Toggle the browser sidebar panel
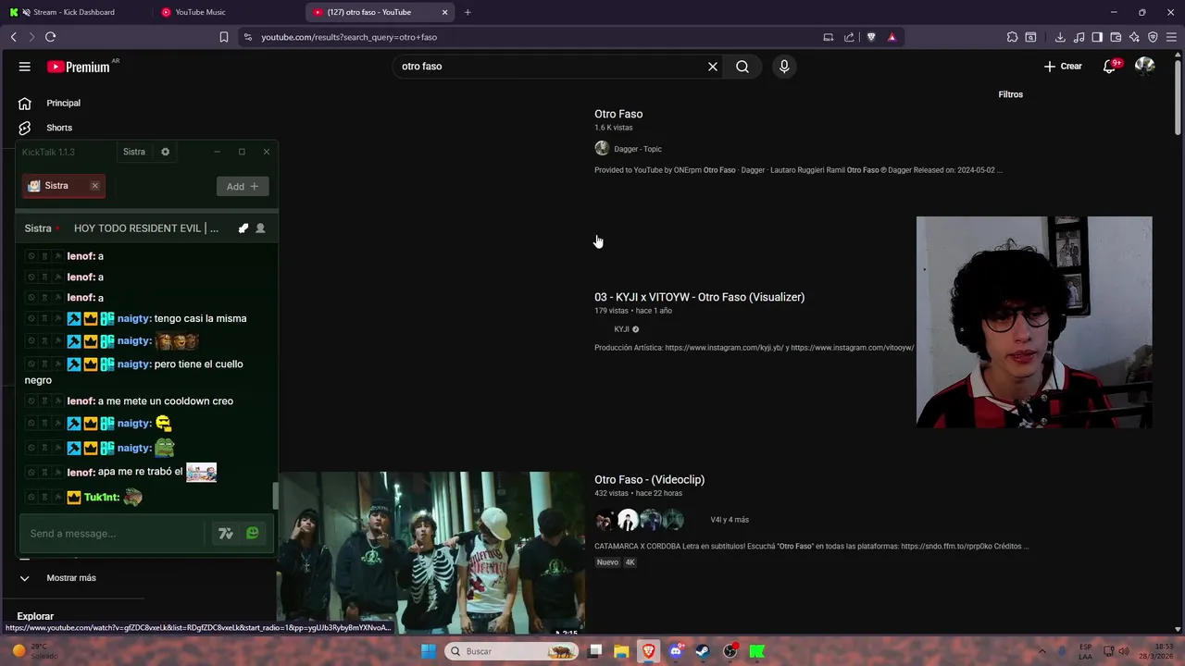Image resolution: width=1185 pixels, height=666 pixels. click(x=1097, y=37)
